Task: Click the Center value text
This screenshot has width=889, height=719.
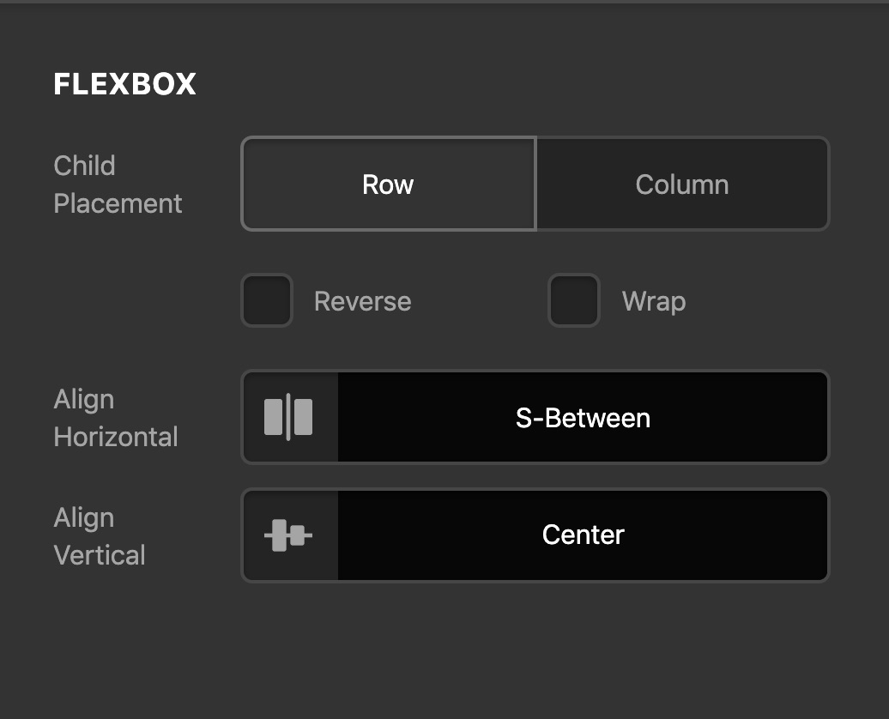Action: coord(583,535)
